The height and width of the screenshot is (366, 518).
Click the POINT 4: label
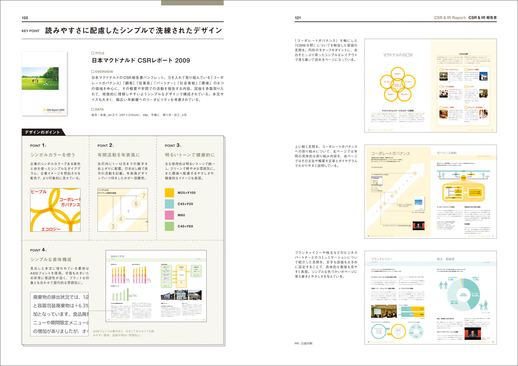(x=38, y=250)
